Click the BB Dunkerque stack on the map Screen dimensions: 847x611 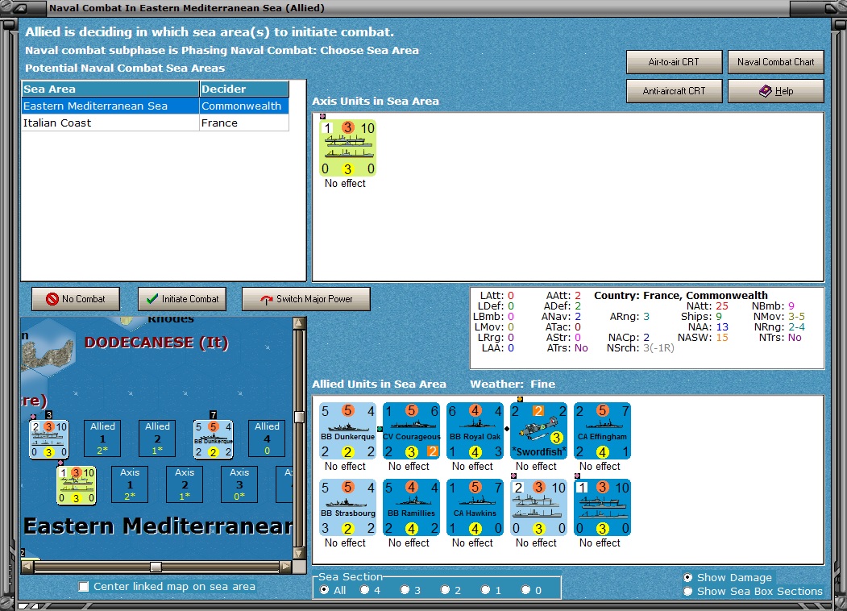tap(214, 439)
